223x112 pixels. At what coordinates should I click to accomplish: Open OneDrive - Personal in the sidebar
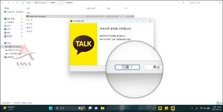point(14,12)
